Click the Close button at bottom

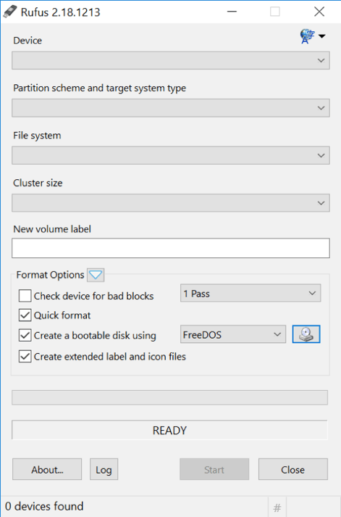[x=293, y=469]
